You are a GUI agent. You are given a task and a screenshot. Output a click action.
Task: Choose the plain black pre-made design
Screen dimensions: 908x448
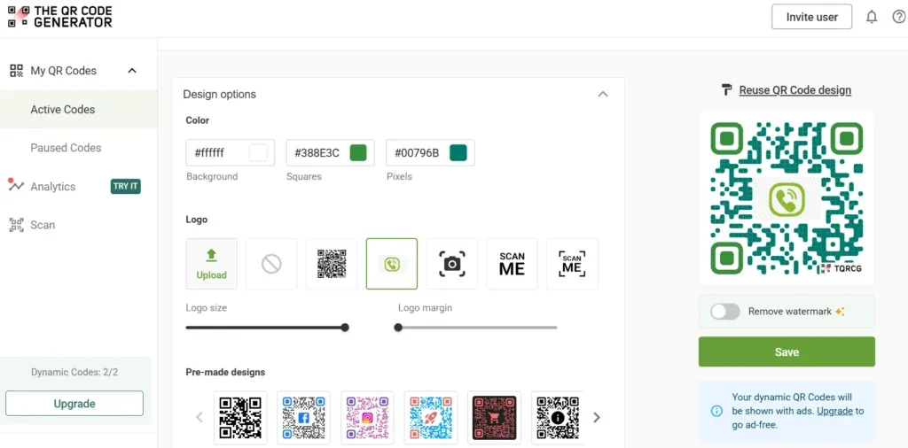(240, 417)
